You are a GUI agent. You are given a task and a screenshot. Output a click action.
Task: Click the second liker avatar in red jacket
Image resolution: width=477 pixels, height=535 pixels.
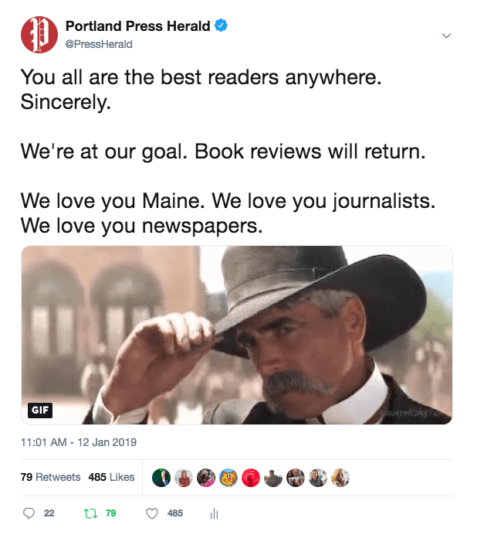pyautogui.click(x=184, y=477)
